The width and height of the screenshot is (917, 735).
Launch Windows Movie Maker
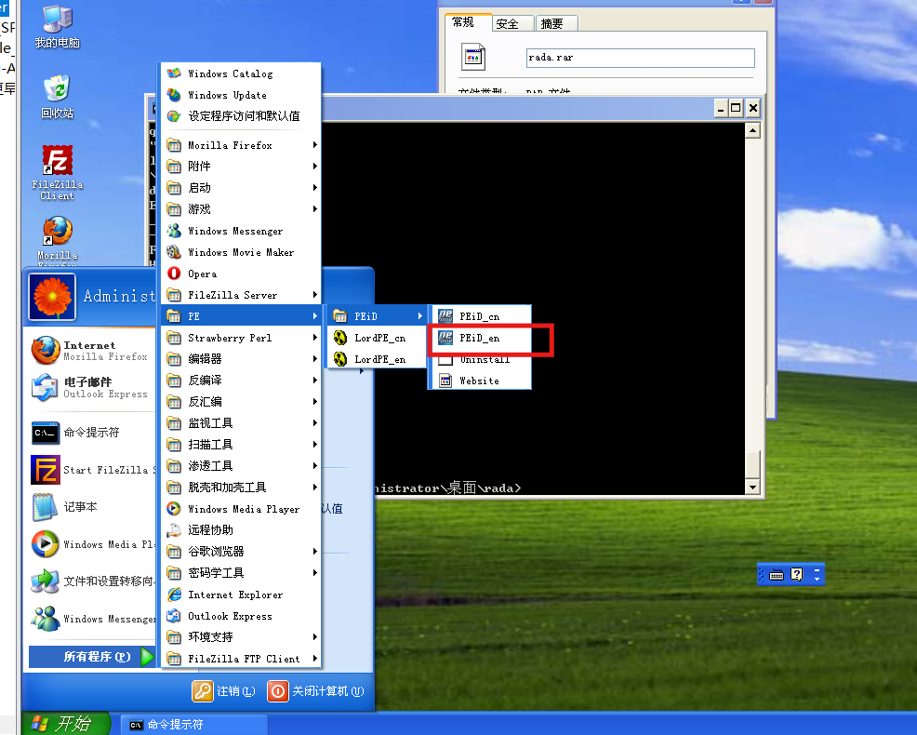pos(241,252)
